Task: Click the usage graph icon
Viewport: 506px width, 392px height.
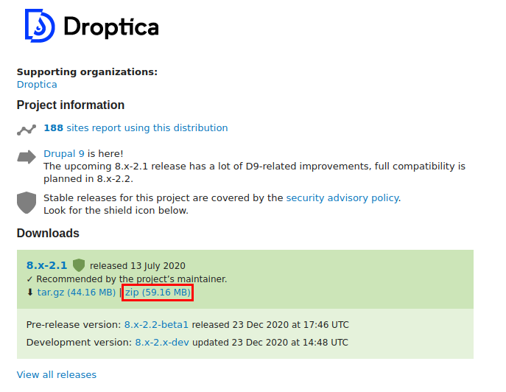Action: [x=27, y=130]
